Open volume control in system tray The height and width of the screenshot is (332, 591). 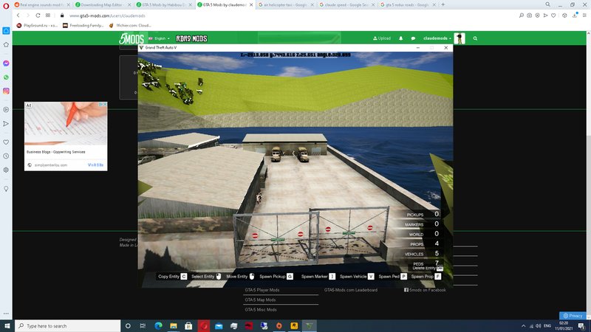pos(539,325)
